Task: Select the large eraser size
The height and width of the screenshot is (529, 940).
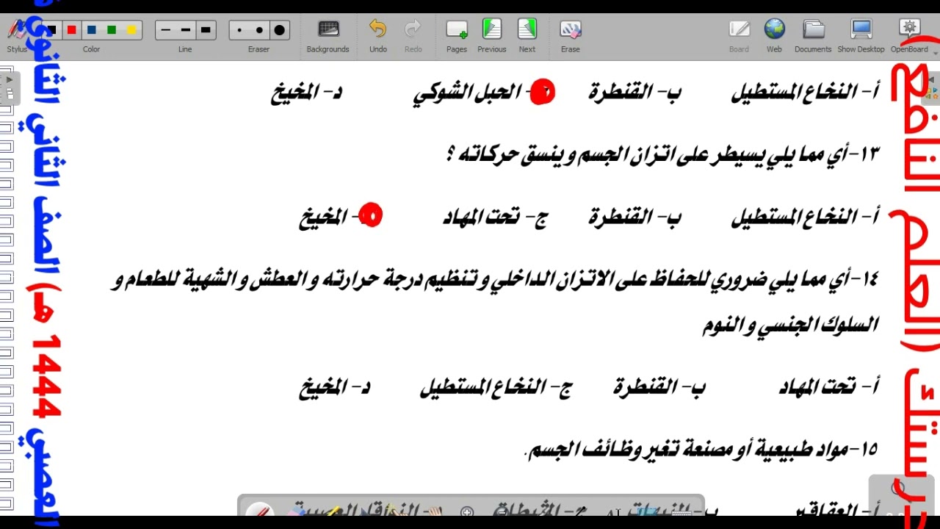Action: [x=279, y=30]
